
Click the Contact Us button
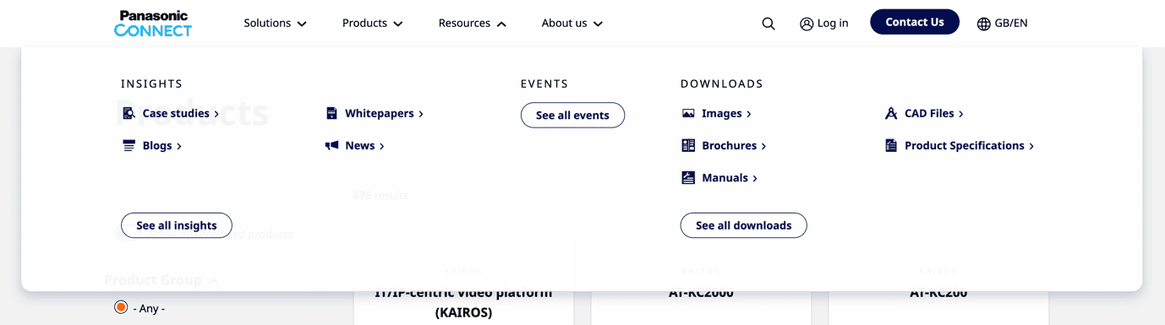click(915, 22)
